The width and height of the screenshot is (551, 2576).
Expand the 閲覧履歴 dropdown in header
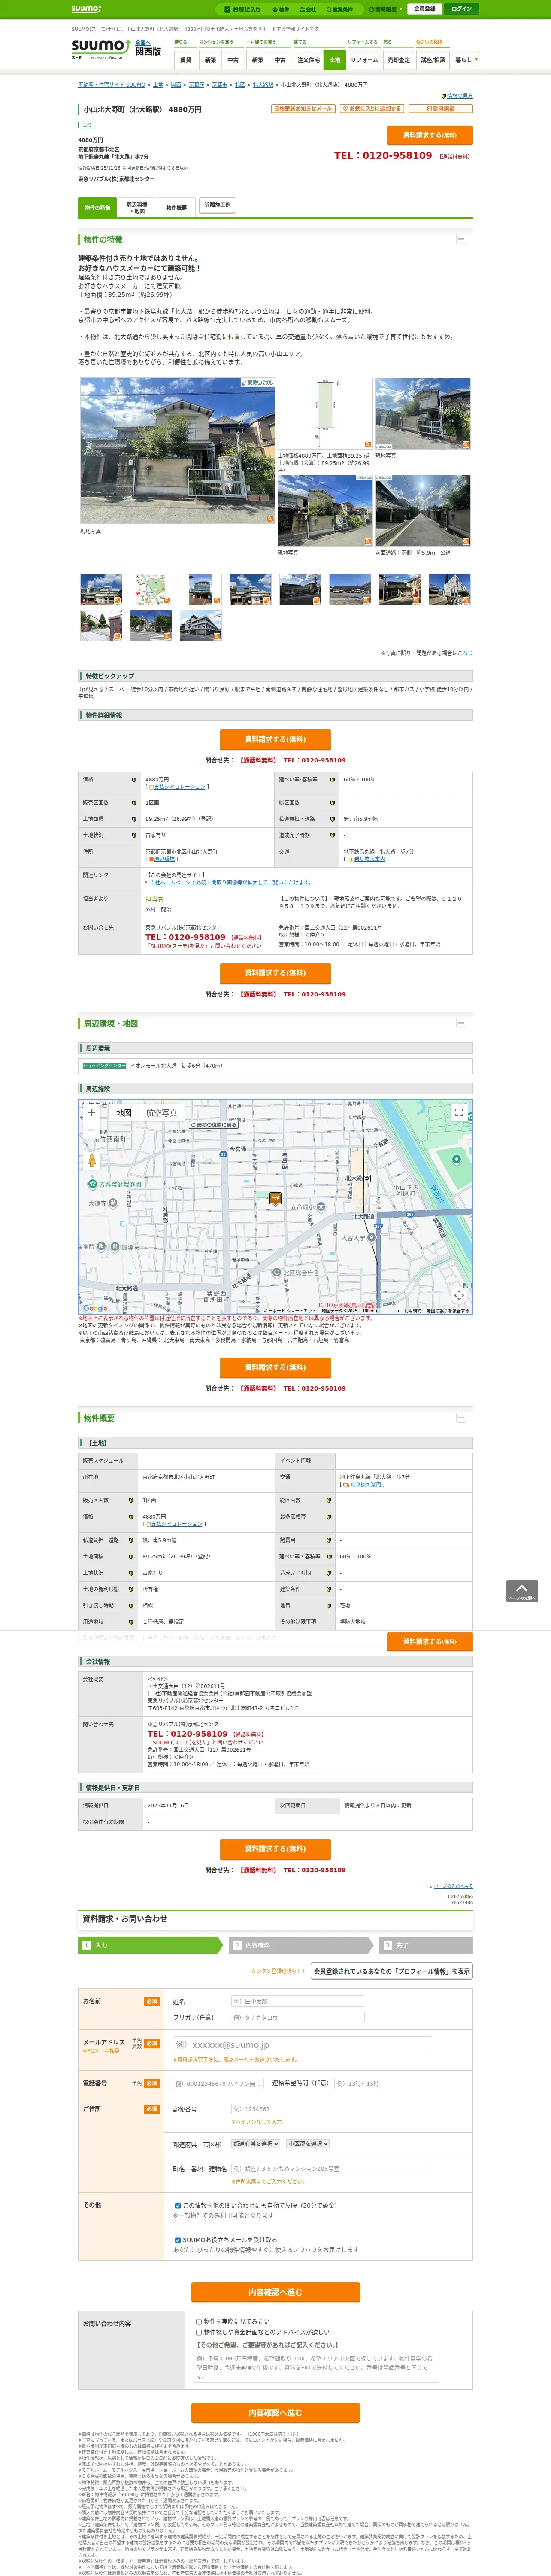(385, 9)
